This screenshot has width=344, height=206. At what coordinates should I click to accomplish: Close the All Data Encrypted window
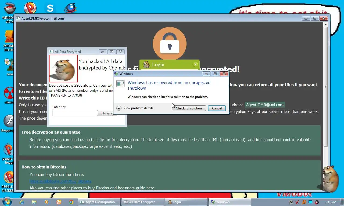click(120, 51)
